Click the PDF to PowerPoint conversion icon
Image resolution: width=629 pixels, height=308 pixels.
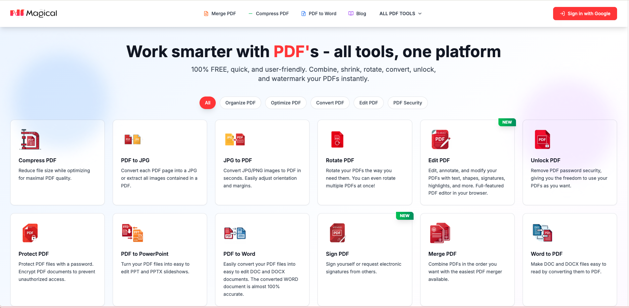[133, 233]
